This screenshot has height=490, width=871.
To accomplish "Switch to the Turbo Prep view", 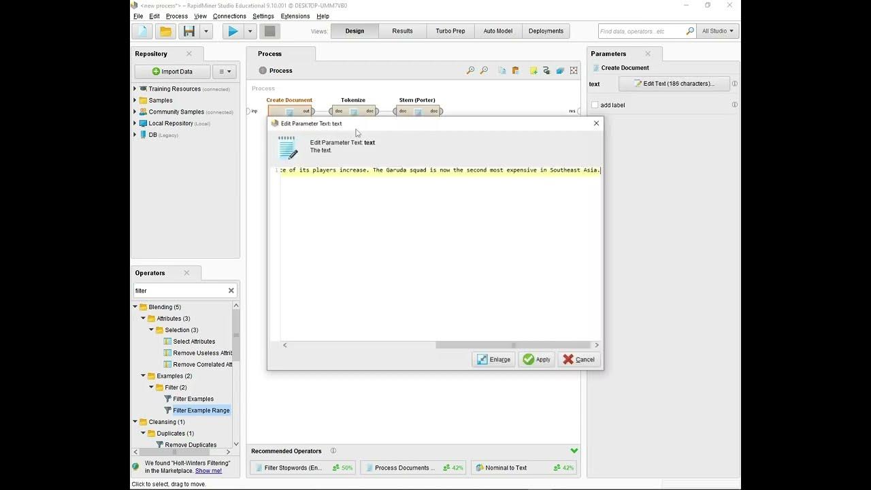I will coord(450,31).
